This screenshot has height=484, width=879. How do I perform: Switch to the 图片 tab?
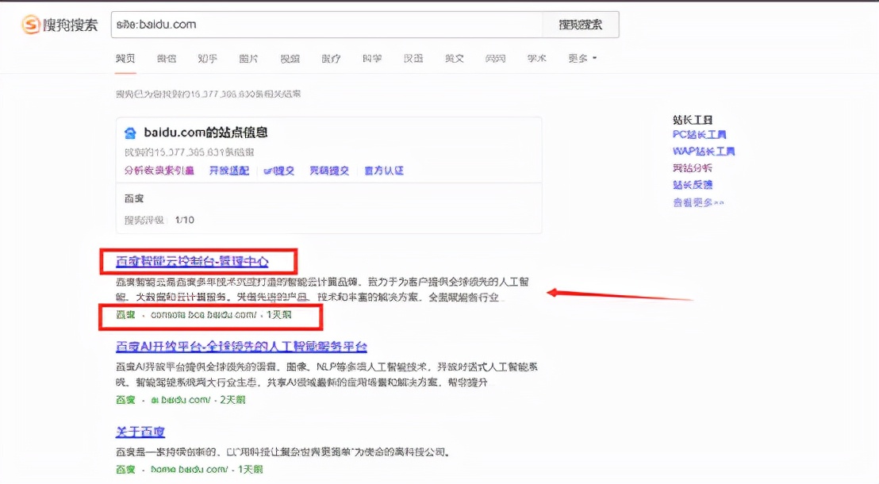pyautogui.click(x=248, y=59)
